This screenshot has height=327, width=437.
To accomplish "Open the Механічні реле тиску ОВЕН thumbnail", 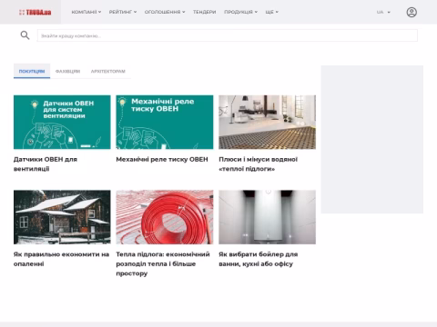I will (x=165, y=122).
